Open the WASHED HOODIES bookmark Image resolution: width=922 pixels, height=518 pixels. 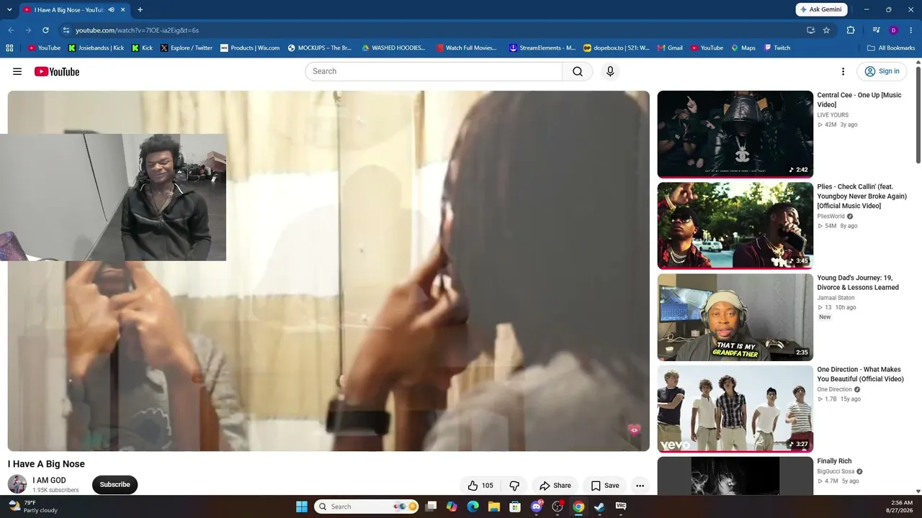(394, 48)
